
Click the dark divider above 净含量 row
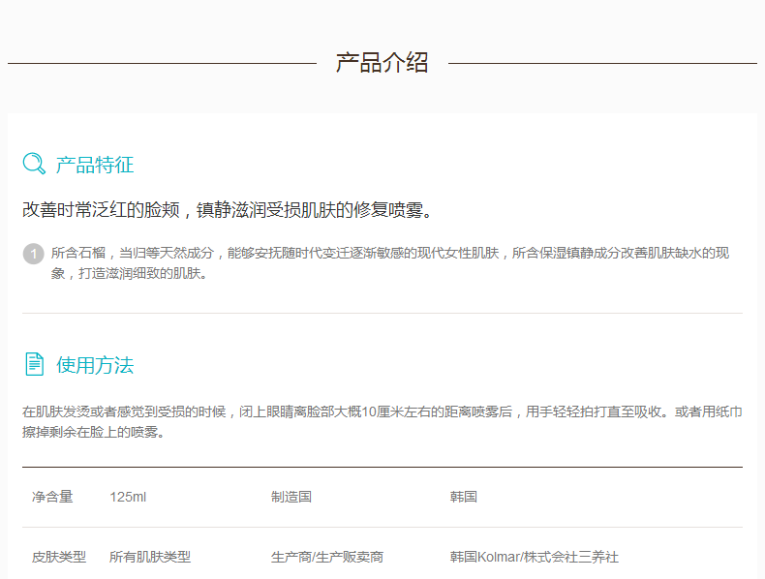(x=382, y=467)
